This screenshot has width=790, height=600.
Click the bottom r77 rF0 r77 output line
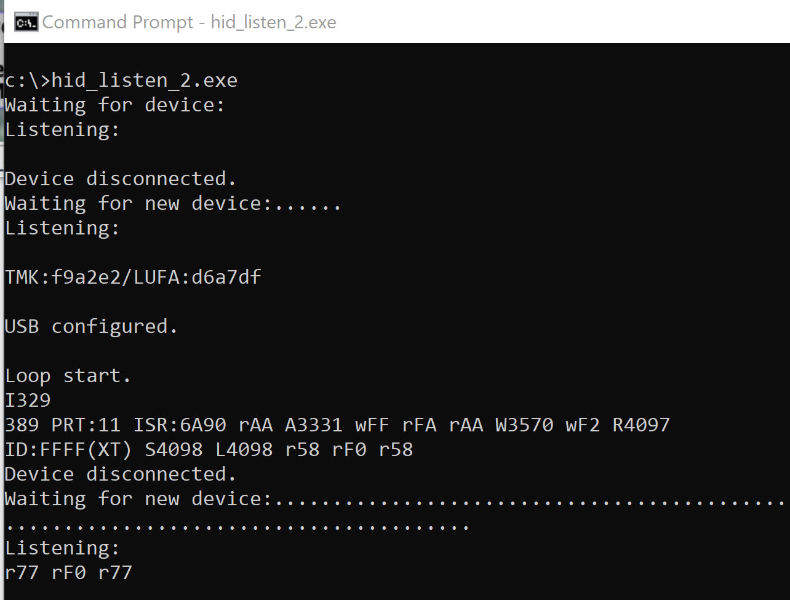coord(68,572)
